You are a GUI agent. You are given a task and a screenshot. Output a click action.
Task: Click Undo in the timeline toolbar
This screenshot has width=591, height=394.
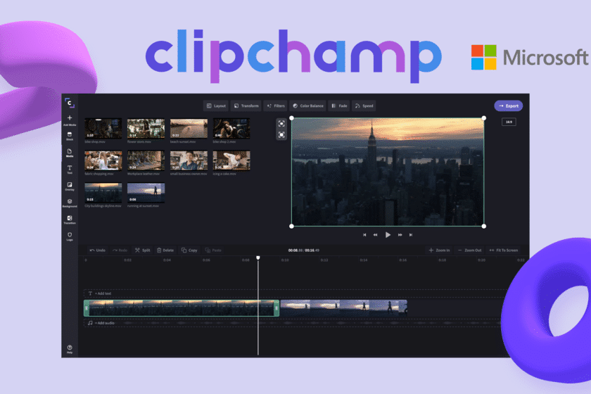(x=98, y=250)
